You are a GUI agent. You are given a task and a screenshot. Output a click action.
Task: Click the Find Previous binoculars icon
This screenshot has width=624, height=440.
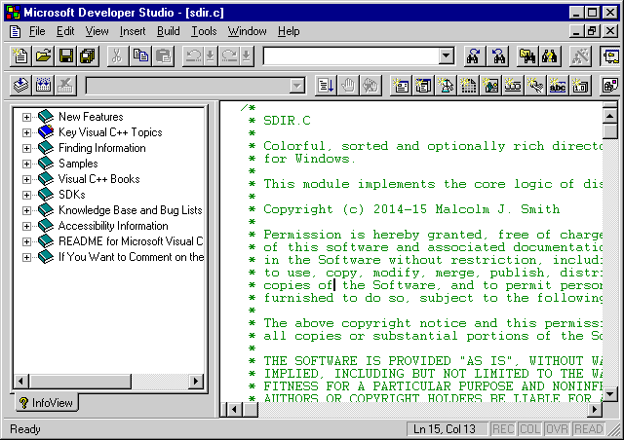coord(498,56)
